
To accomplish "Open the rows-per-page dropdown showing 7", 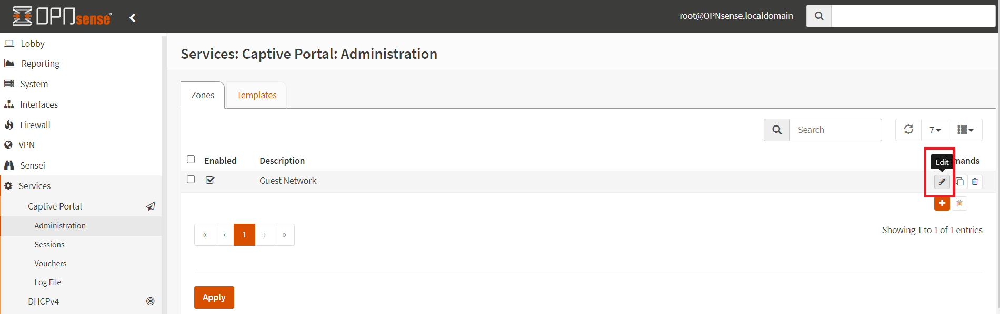I will click(935, 130).
